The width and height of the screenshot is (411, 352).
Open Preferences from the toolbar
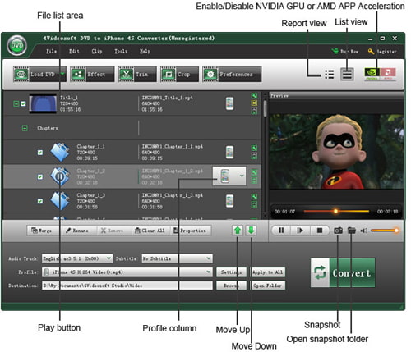[232, 74]
